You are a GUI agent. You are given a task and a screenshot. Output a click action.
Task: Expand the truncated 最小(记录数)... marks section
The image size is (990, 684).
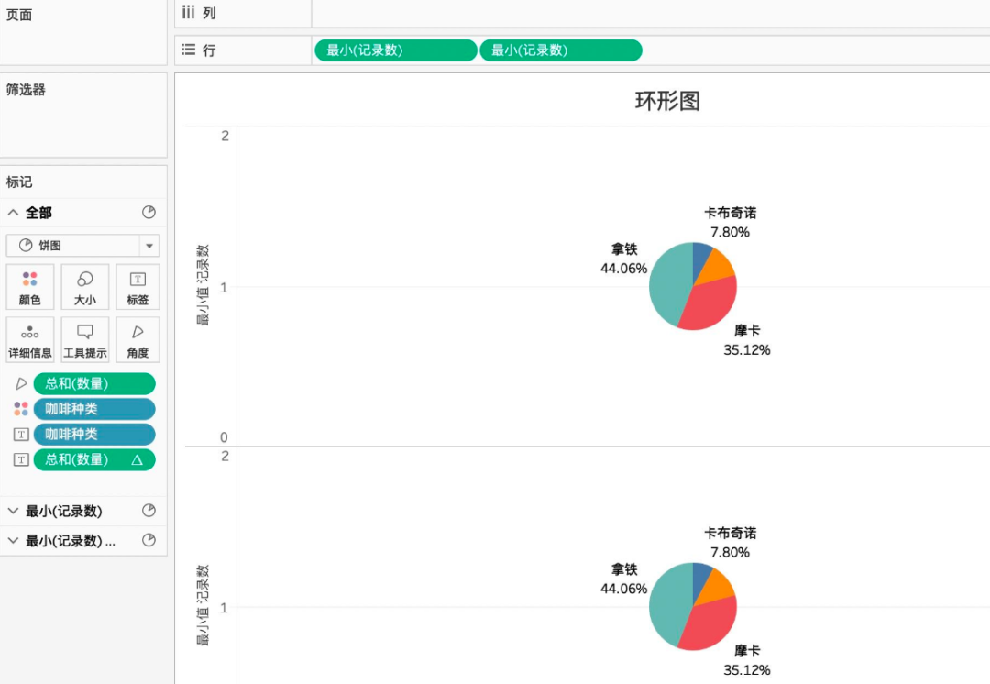[14, 541]
